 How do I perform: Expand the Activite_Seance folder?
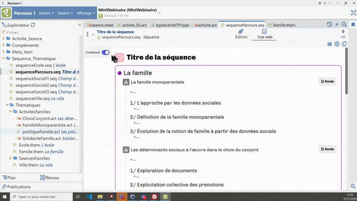(x=4, y=38)
